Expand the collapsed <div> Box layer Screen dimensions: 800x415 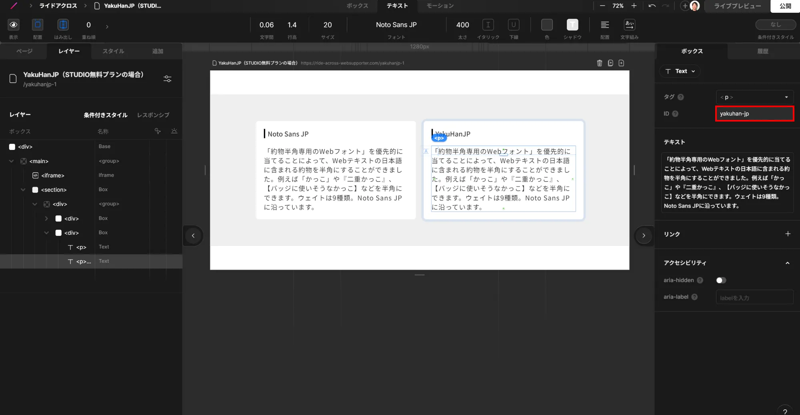pos(46,218)
